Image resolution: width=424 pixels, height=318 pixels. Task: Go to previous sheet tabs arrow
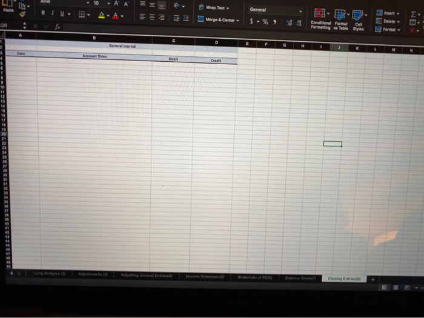pyautogui.click(x=12, y=273)
